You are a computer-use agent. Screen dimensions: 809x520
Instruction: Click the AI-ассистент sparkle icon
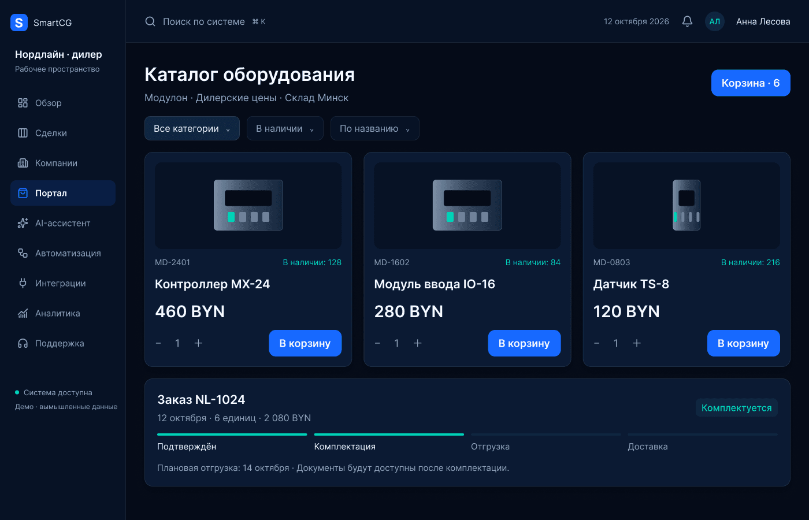point(23,223)
